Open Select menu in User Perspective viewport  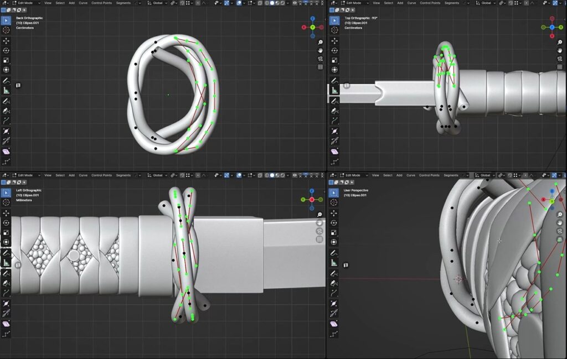tap(388, 175)
